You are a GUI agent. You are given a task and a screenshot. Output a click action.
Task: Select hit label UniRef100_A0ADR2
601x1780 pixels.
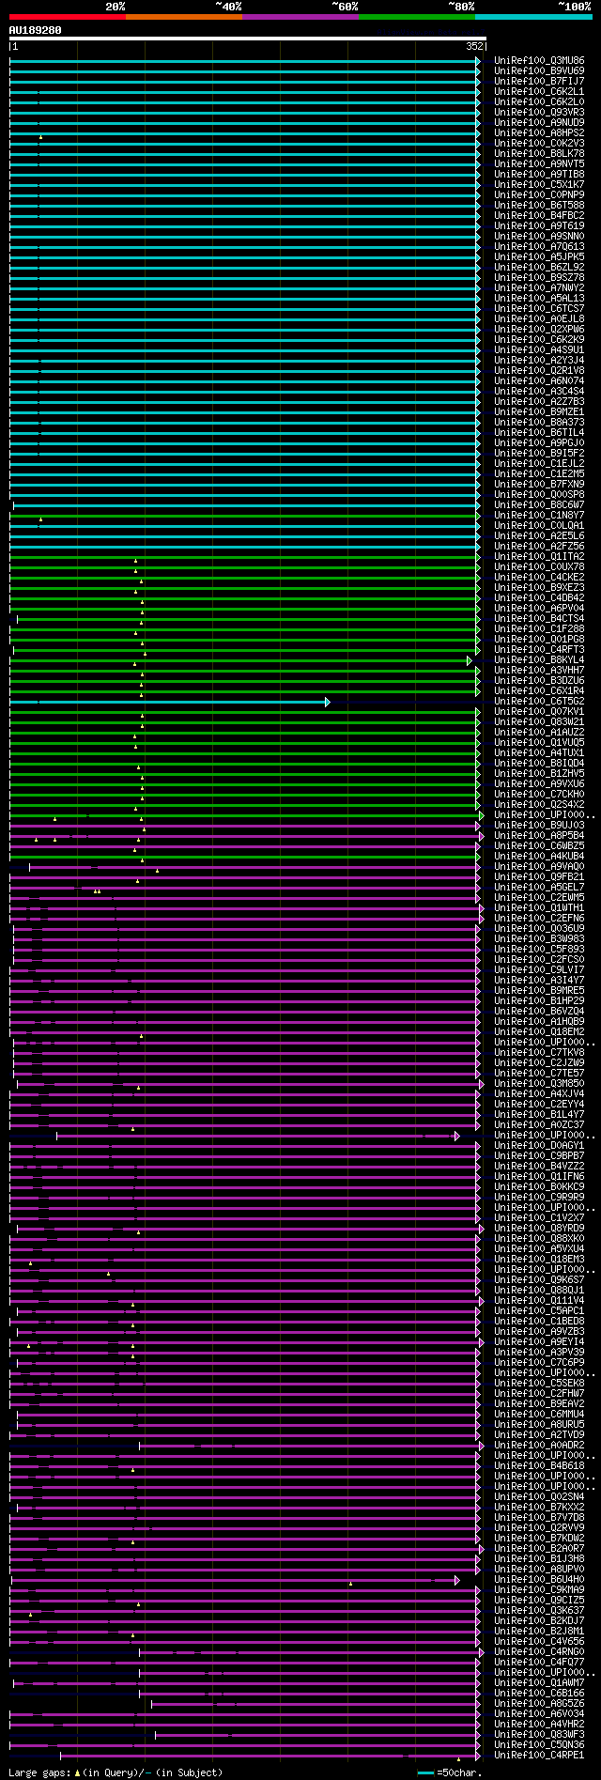pyautogui.click(x=539, y=1445)
